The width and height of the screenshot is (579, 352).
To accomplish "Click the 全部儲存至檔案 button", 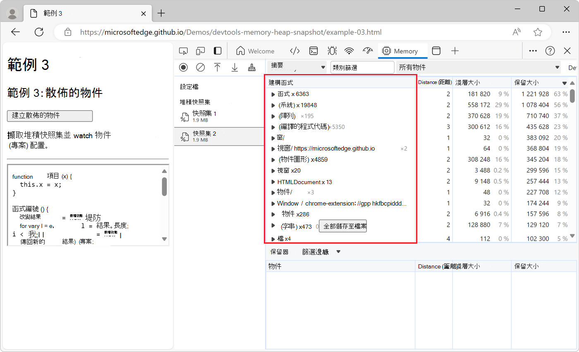I will point(343,226).
